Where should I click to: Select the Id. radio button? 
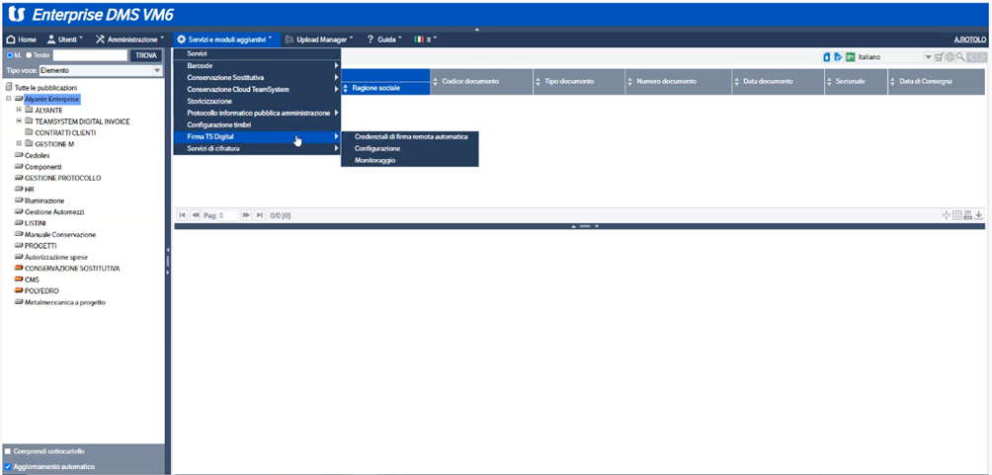[x=10, y=55]
